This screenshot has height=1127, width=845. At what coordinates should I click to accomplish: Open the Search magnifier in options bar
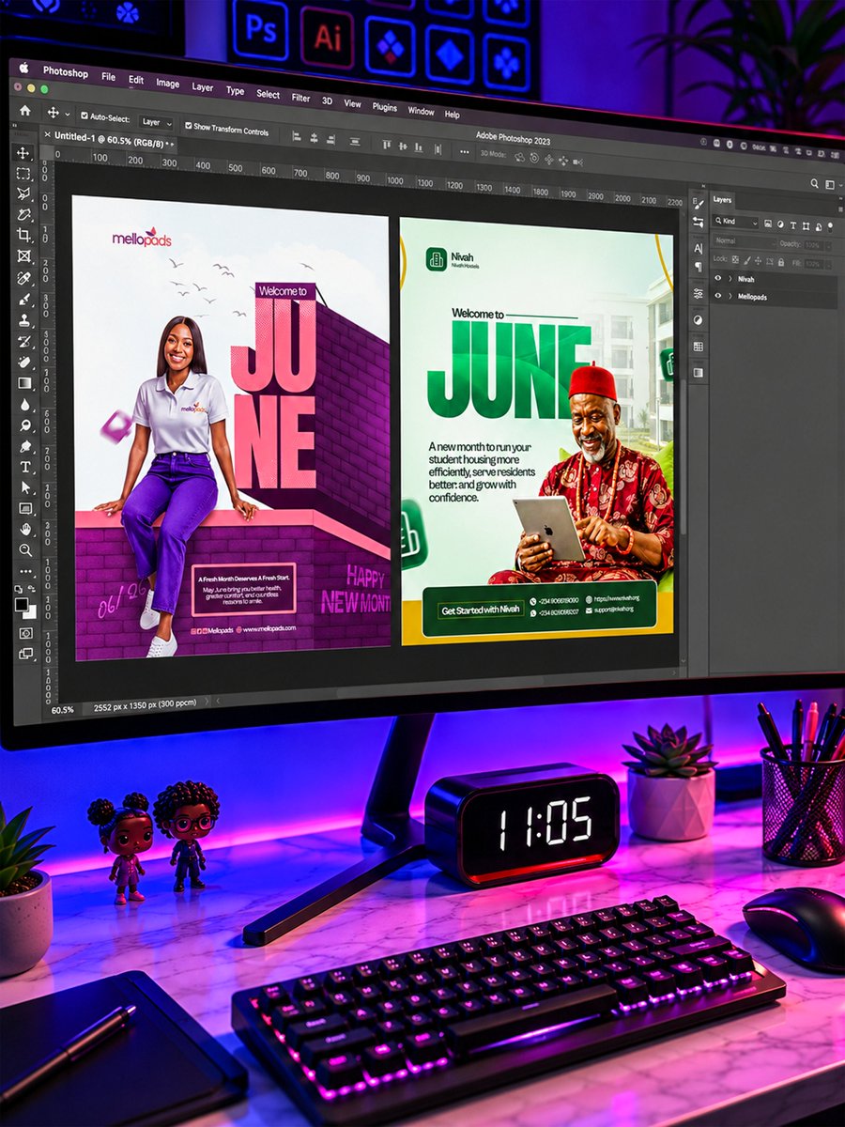click(x=815, y=183)
